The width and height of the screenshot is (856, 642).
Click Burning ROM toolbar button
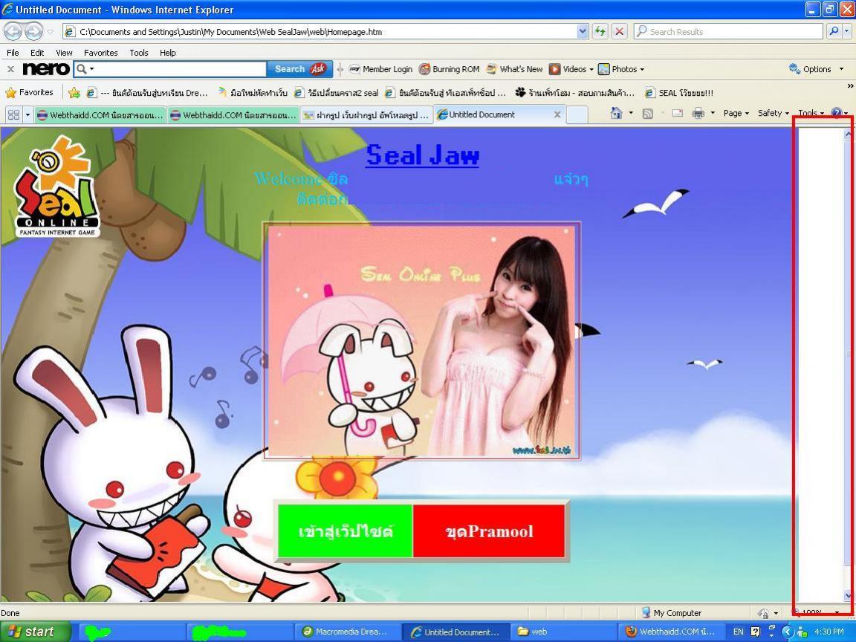coord(450,69)
